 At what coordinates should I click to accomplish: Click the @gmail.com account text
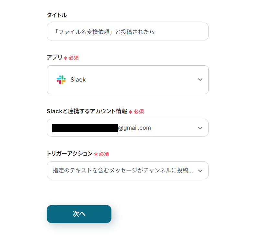point(134,128)
